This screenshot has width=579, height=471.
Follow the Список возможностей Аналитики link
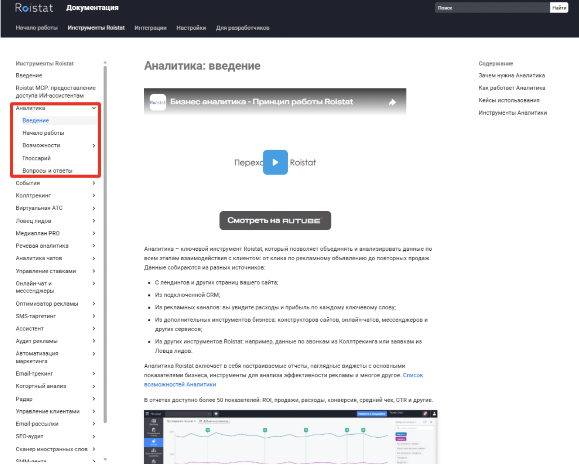(x=284, y=380)
